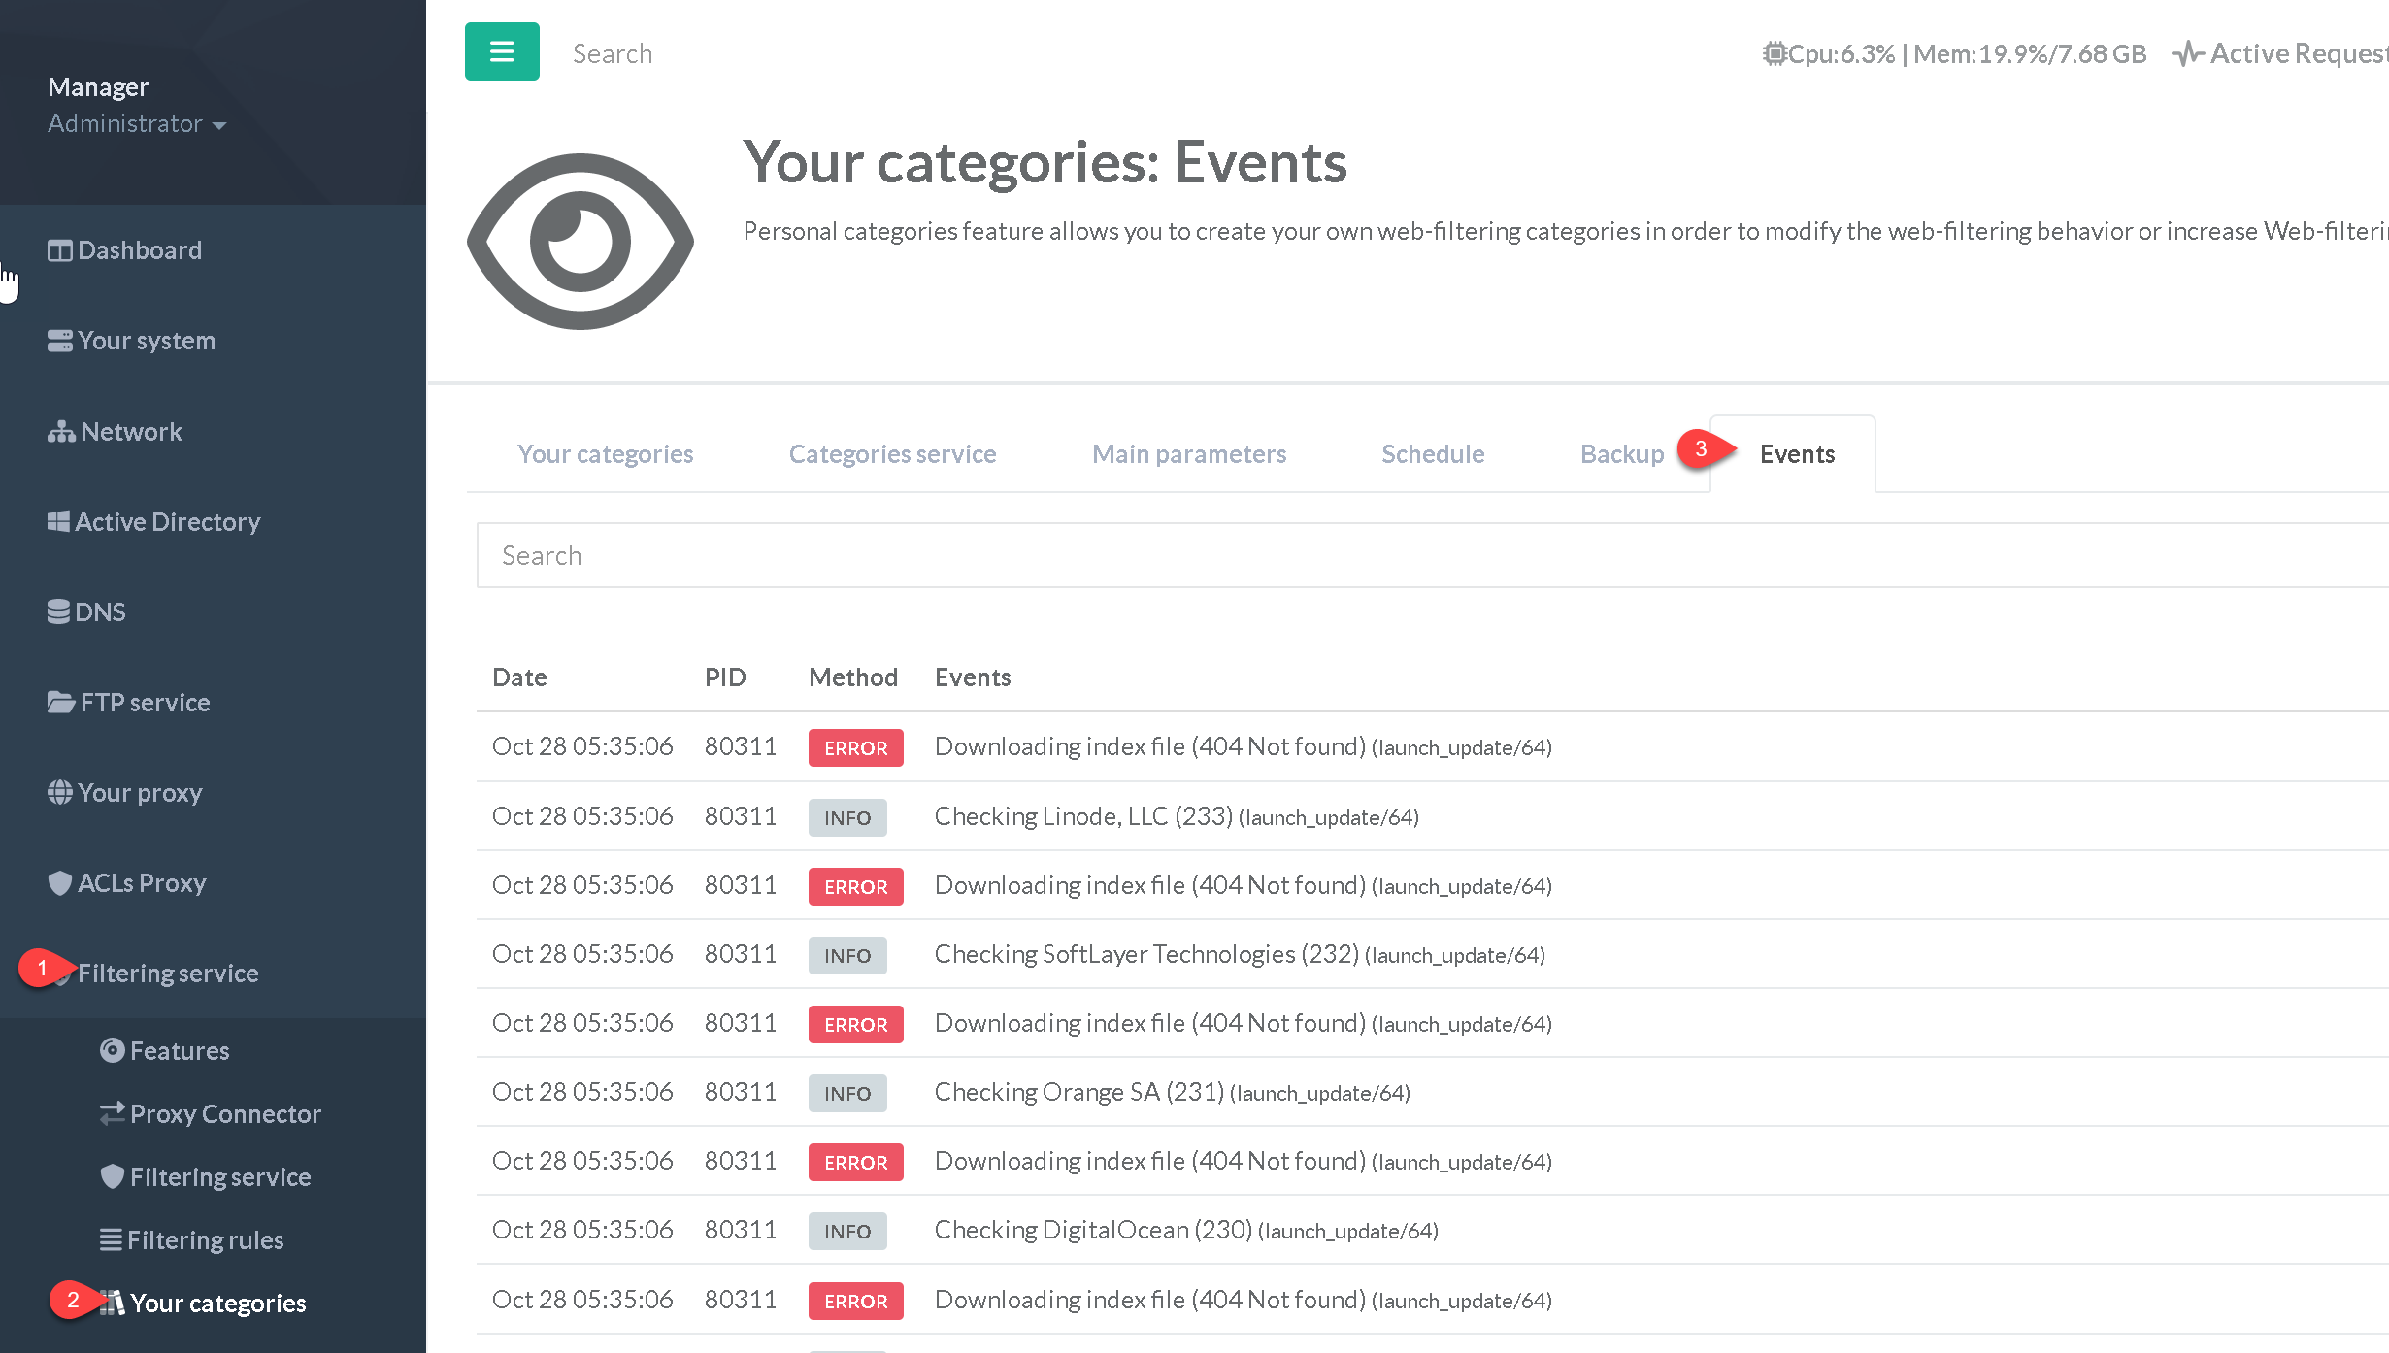Open Proxy Connector submenu item

click(224, 1114)
